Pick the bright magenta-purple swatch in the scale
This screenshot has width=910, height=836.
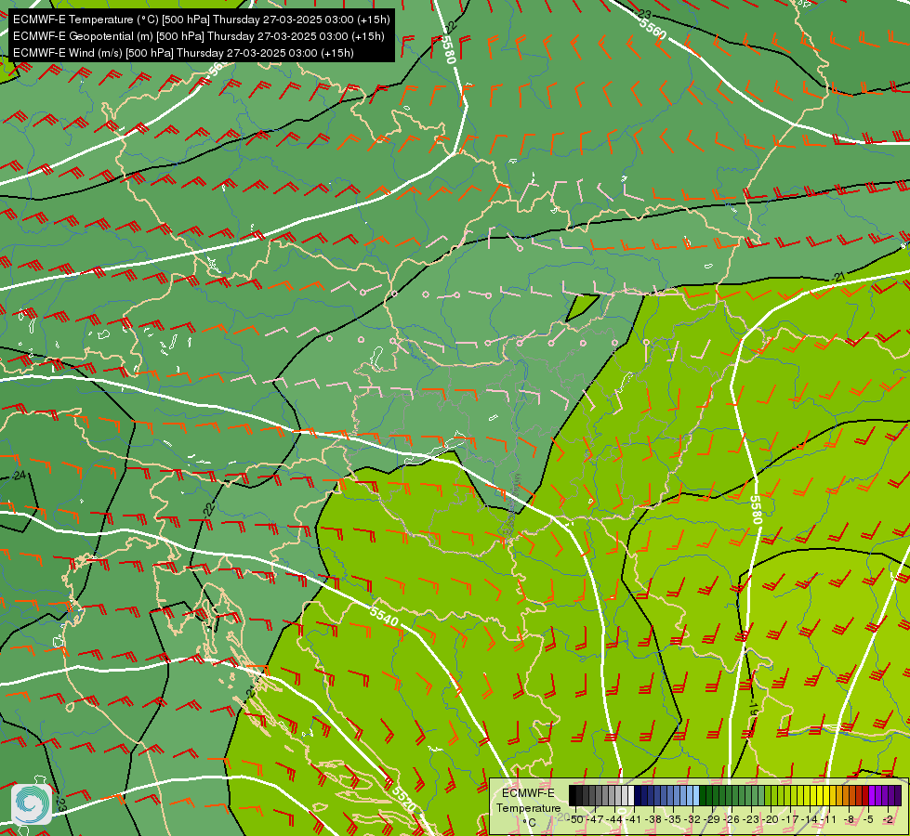[x=872, y=795]
